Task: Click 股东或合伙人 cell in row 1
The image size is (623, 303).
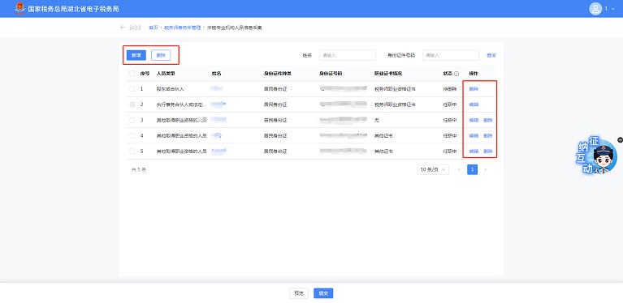Action: tap(170, 89)
